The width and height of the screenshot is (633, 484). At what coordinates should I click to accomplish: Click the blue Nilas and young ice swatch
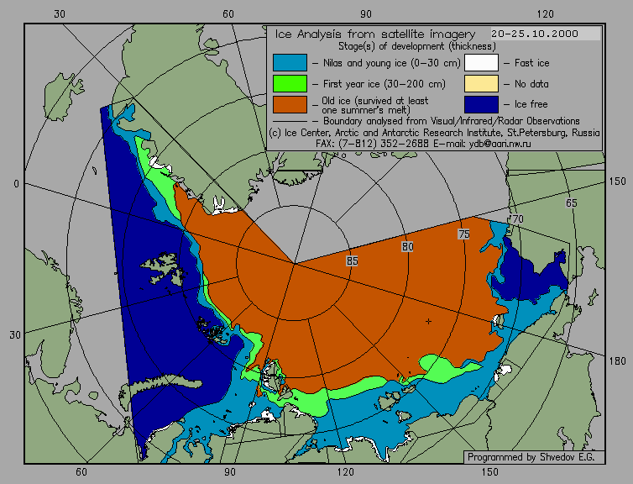[290, 63]
